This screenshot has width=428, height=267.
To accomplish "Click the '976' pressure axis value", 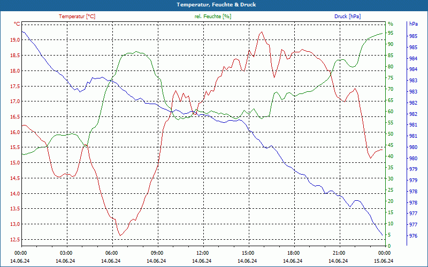I will (x=413, y=236).
